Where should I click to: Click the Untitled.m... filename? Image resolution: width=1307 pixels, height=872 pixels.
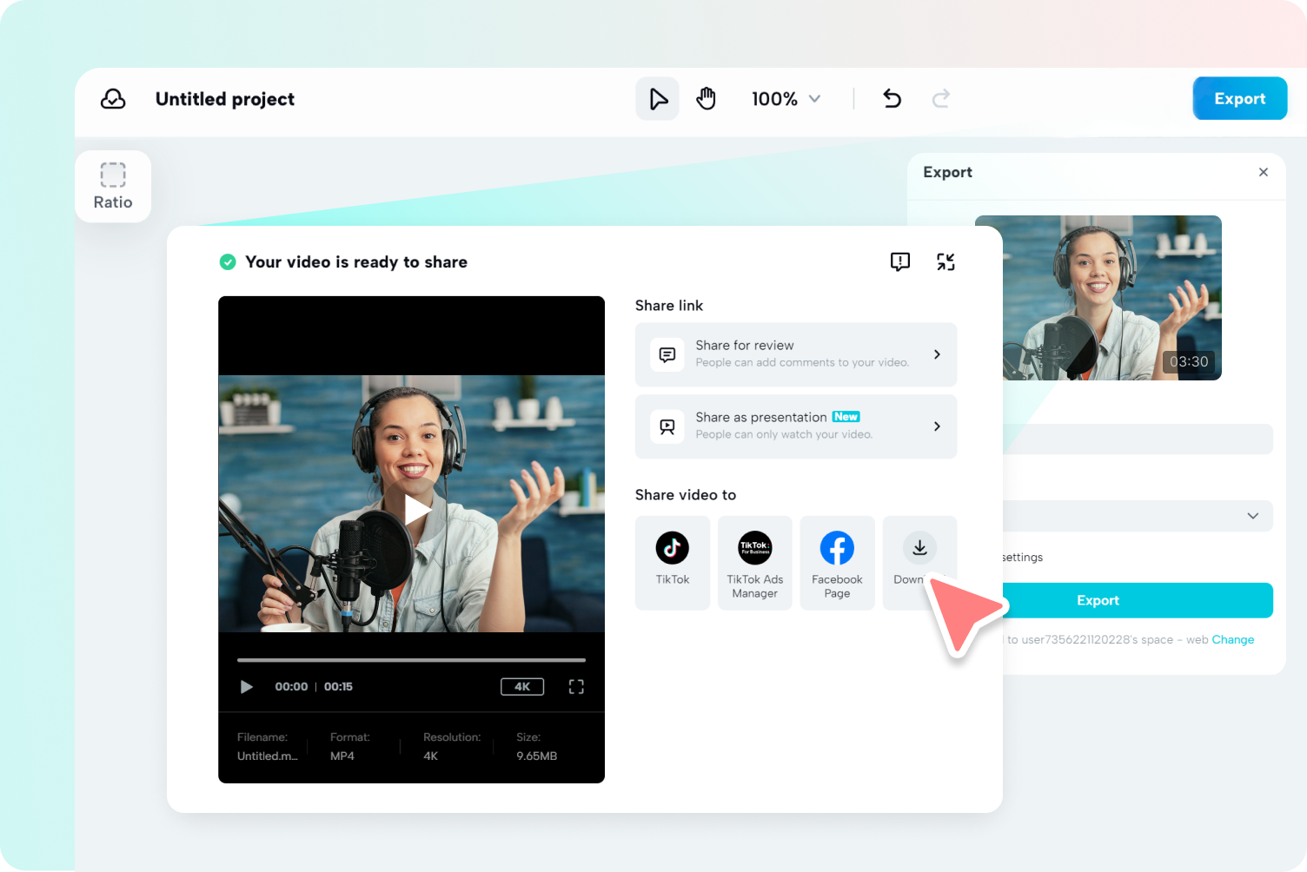(x=268, y=756)
